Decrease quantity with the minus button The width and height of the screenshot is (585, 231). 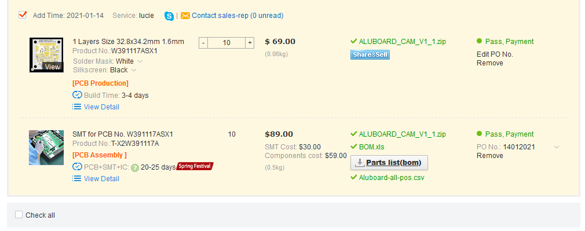[x=203, y=42]
